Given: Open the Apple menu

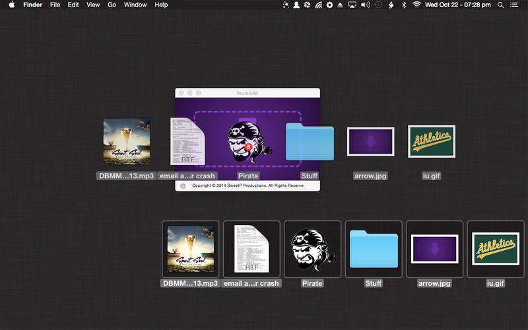Looking at the screenshot, I should pyautogui.click(x=11, y=5).
